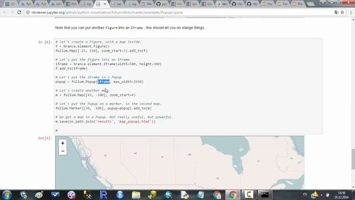Reload the nbviewer page
This screenshot has width=355, height=200.
click(x=19, y=12)
